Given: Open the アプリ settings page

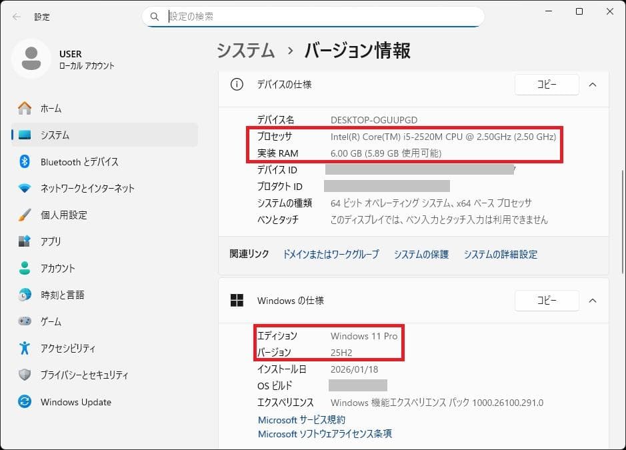Looking at the screenshot, I should point(105,241).
